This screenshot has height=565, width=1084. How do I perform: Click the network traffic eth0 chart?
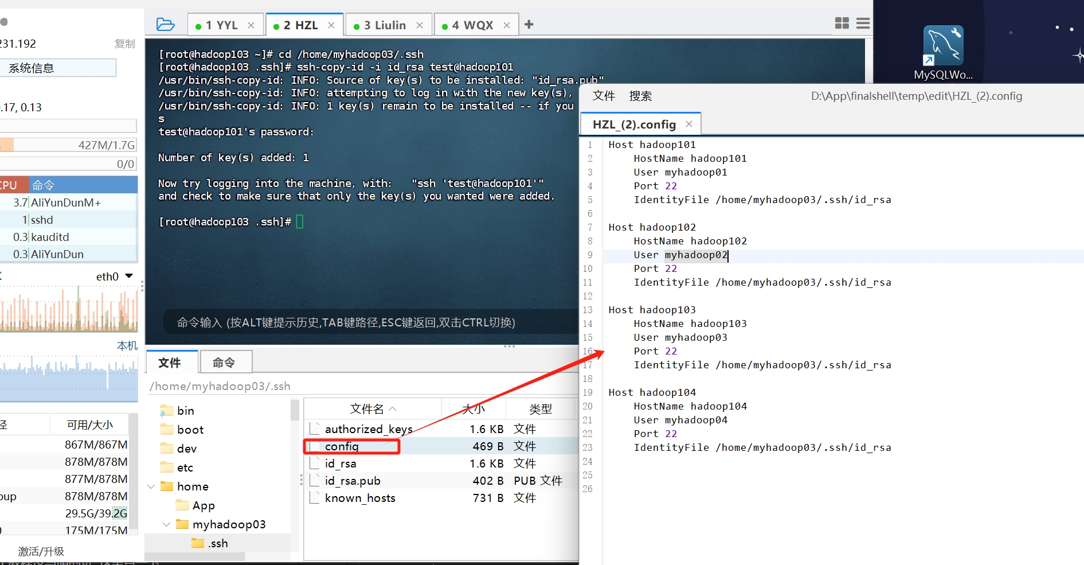point(69,309)
